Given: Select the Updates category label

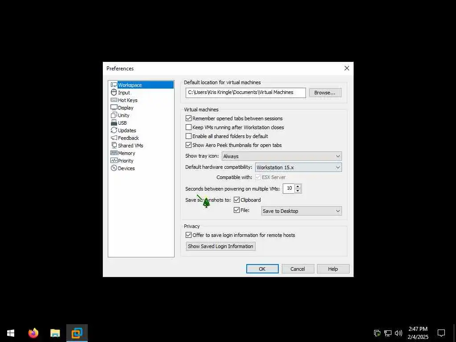Looking at the screenshot, I should tap(127, 130).
